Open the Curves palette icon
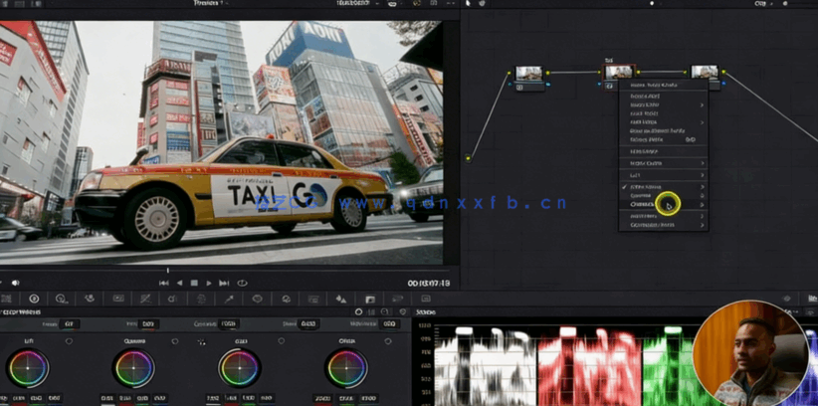This screenshot has width=818, height=406. (x=145, y=299)
